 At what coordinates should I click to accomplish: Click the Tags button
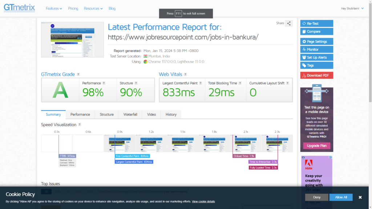pos(316,65)
